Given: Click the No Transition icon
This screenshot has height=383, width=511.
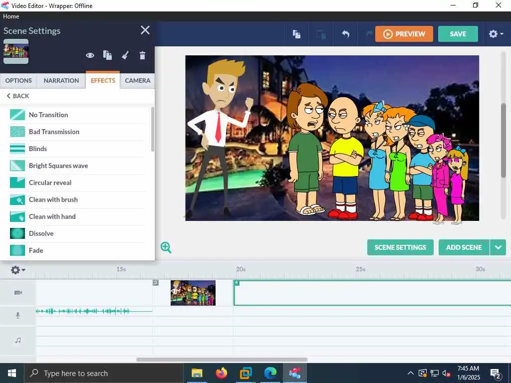Looking at the screenshot, I should point(17,115).
